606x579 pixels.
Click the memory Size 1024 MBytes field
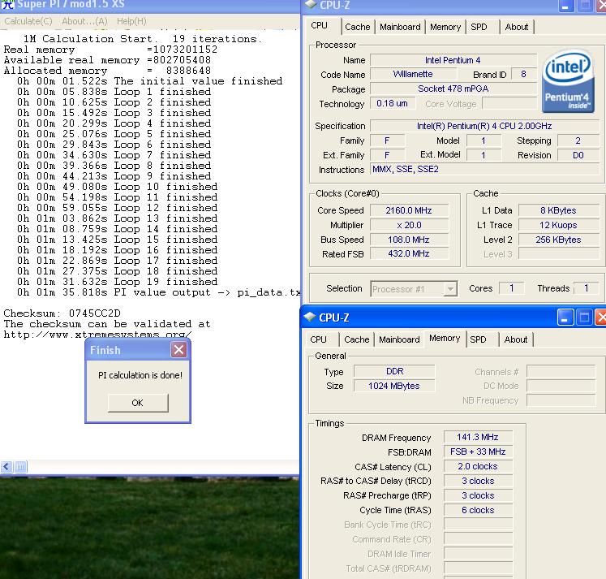(394, 386)
